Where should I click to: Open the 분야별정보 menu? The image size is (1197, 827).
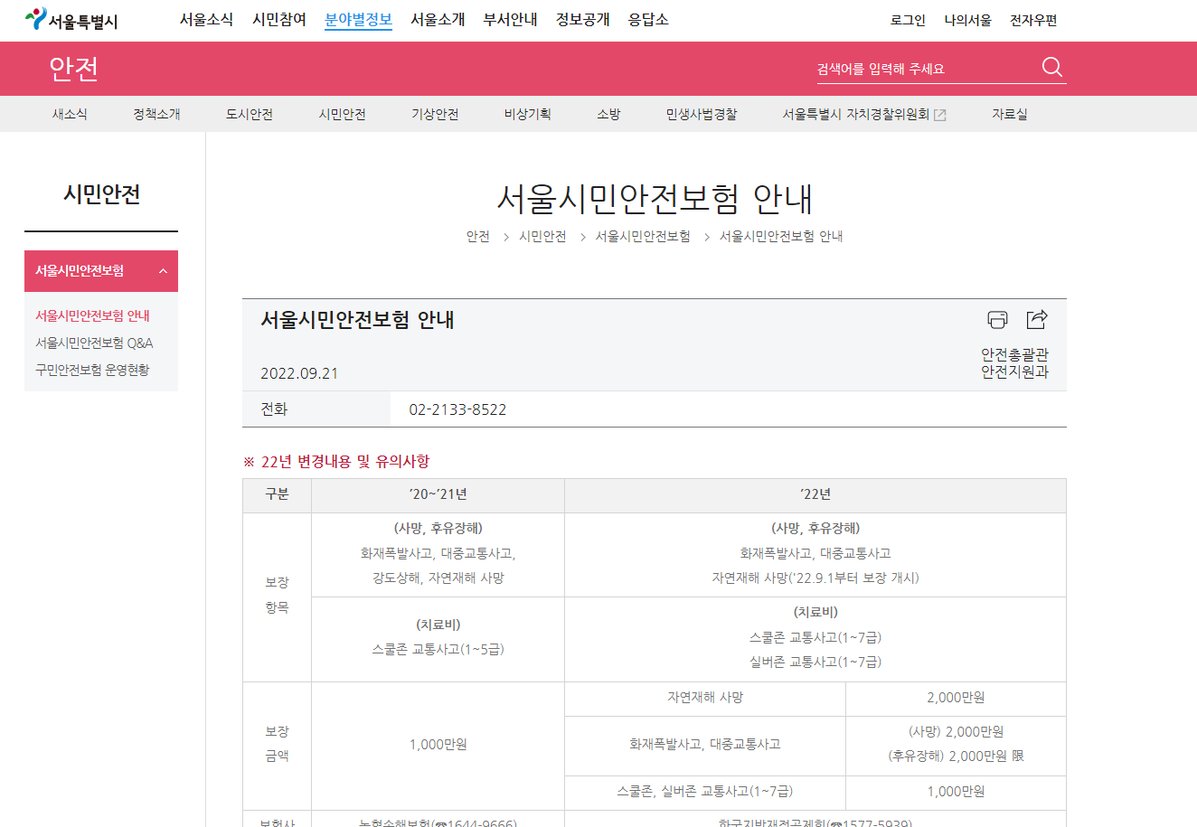tap(358, 19)
